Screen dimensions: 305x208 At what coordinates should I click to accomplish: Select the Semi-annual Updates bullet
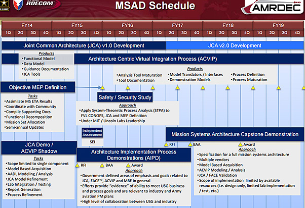(24, 127)
